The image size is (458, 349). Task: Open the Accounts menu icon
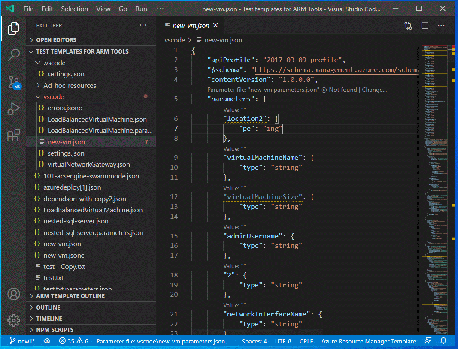pos(13,294)
